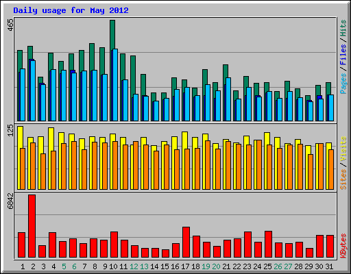
Task: Select the green weekend day 6 label
Action: pos(74,266)
